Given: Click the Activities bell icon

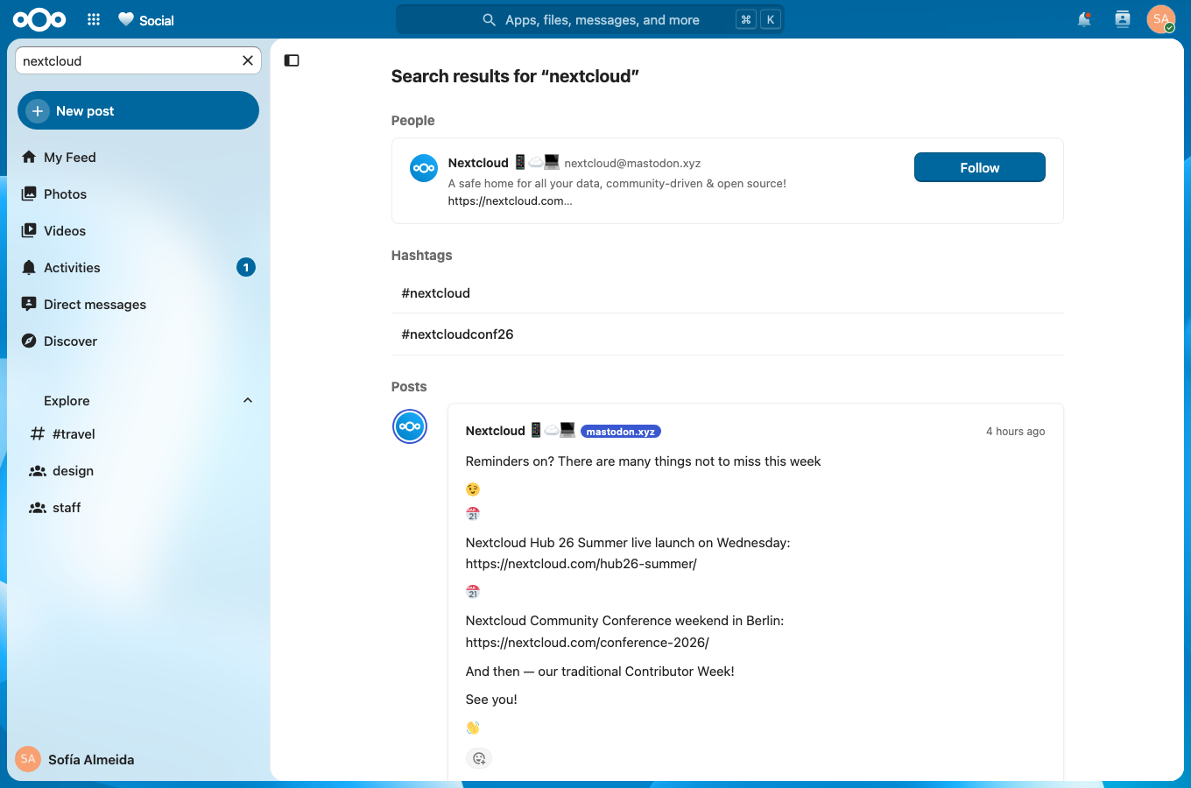Looking at the screenshot, I should click(29, 268).
